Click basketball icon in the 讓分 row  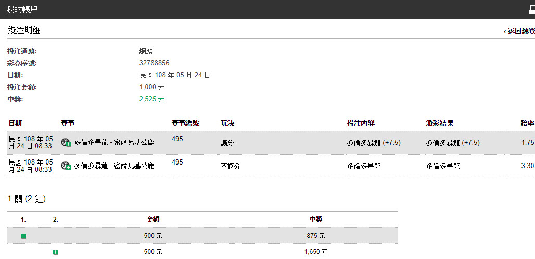point(66,142)
